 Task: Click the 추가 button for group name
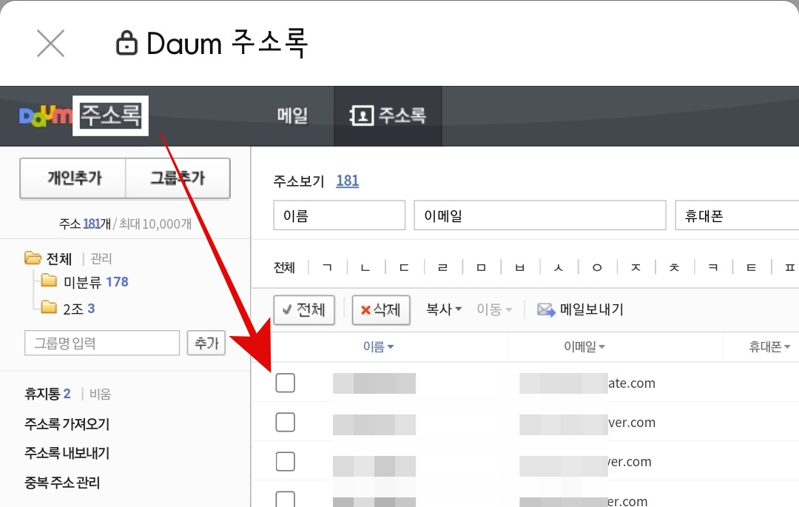tap(206, 343)
